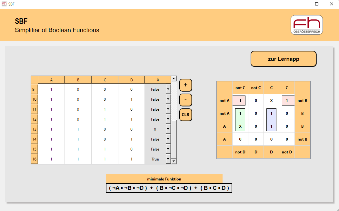
Task: Click the "0" cell in the bottom "not B" row
Action: 240,139
